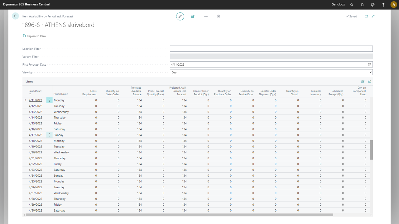Click the Lines section share icon
This screenshot has width=399, height=224.
[363, 81]
